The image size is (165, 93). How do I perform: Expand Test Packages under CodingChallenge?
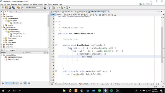pos(4,38)
